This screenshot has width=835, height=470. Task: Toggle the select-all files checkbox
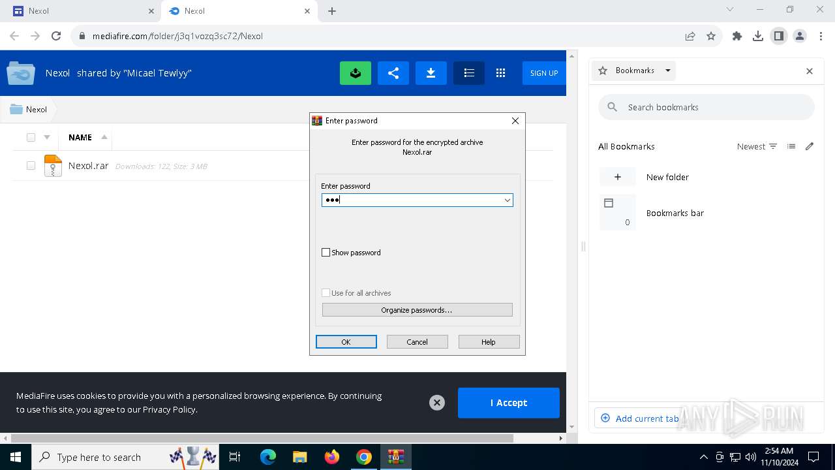click(31, 137)
